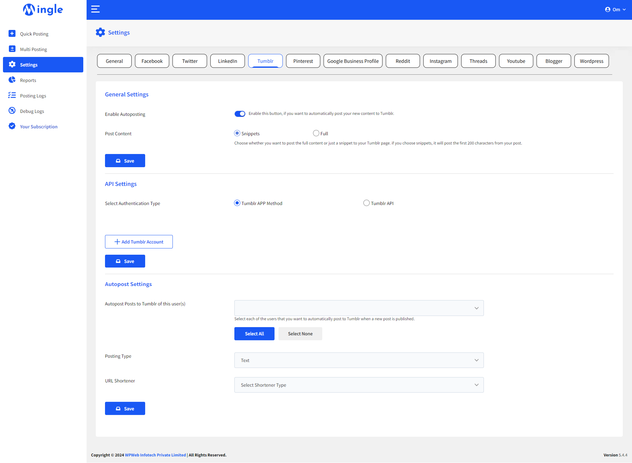Click the Quick Posting plus icon
The image size is (632, 463).
tap(12, 34)
